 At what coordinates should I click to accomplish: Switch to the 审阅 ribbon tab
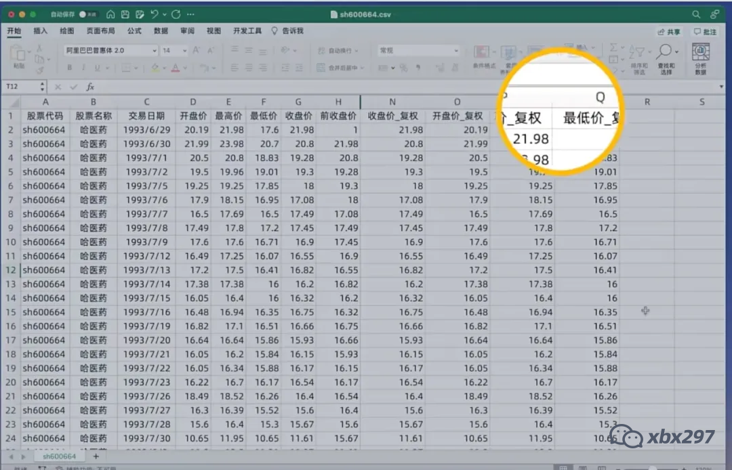point(187,30)
